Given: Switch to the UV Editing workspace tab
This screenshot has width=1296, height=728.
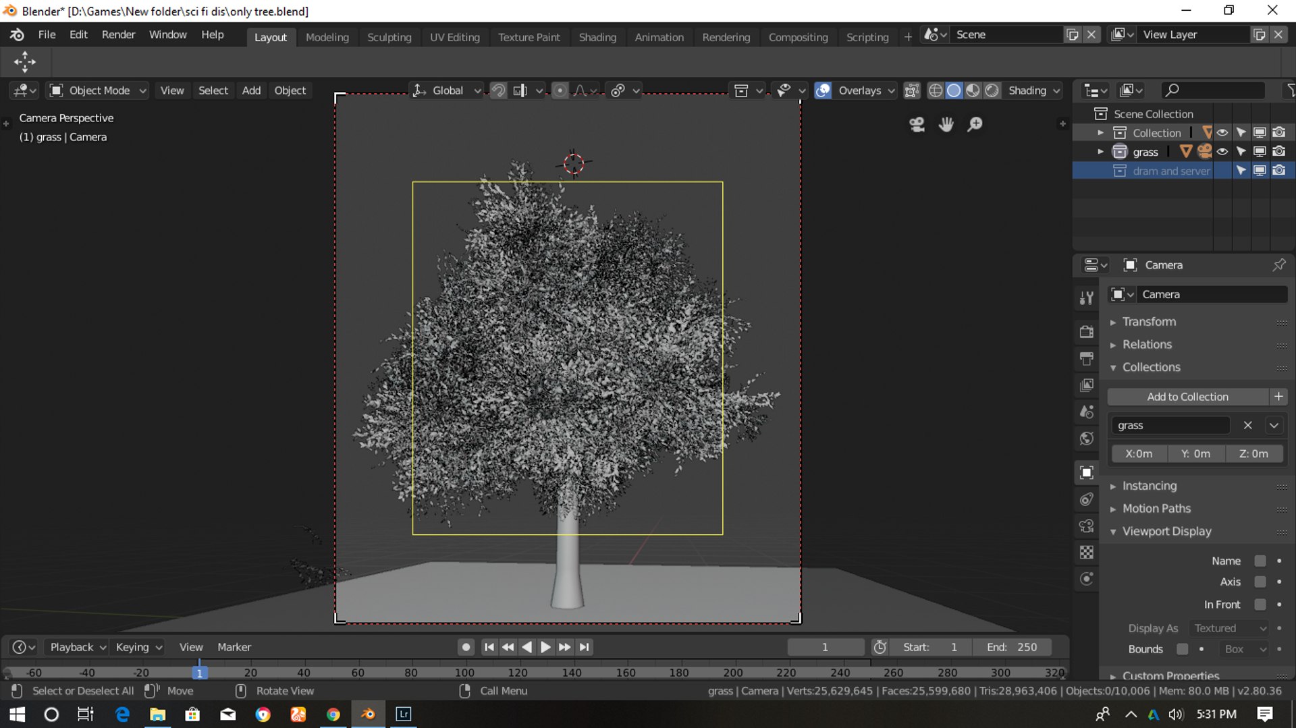Looking at the screenshot, I should click(x=455, y=37).
